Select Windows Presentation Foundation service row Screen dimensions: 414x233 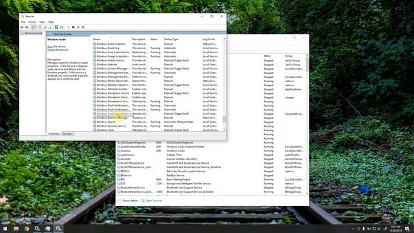158,101
